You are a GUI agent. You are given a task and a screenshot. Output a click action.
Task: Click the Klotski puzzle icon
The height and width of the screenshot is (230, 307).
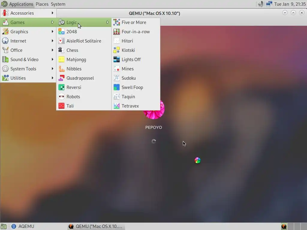coord(117,50)
